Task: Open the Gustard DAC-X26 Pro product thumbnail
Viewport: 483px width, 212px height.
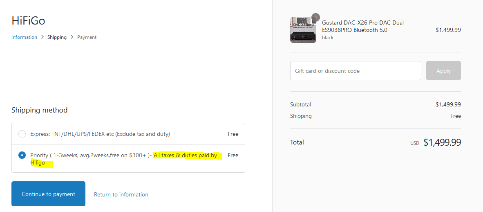Action: pyautogui.click(x=303, y=30)
